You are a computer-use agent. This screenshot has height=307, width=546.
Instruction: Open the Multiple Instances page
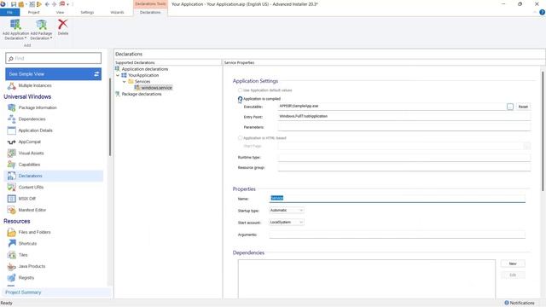[x=35, y=85]
